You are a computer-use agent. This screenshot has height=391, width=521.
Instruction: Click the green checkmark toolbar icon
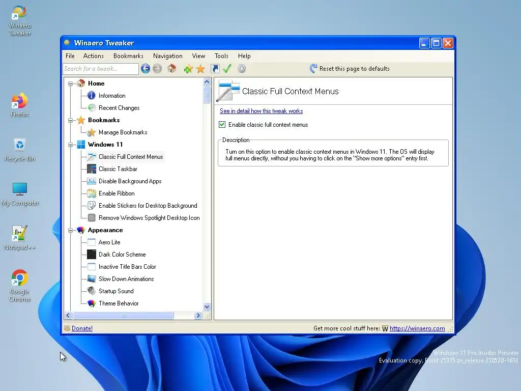(227, 69)
